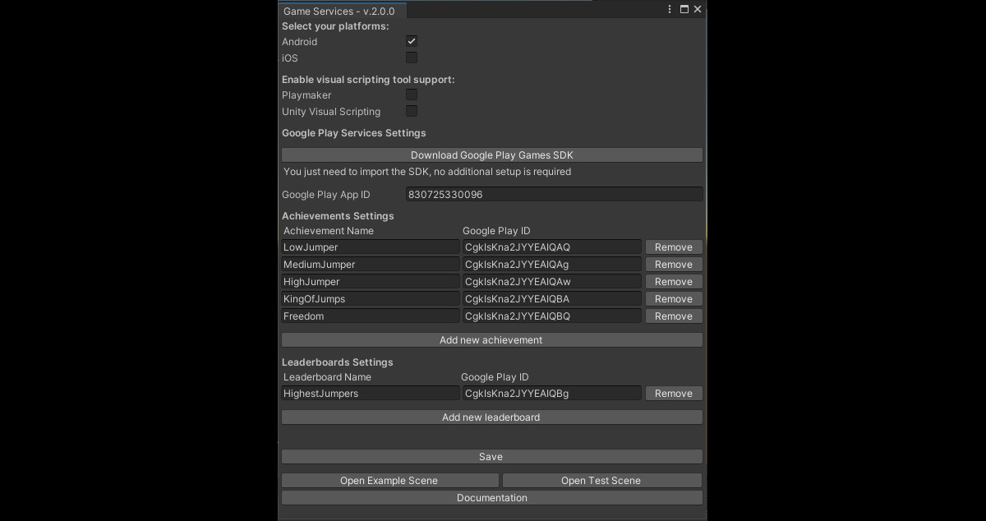Click Add new achievement button
The image size is (986, 521).
(x=492, y=340)
